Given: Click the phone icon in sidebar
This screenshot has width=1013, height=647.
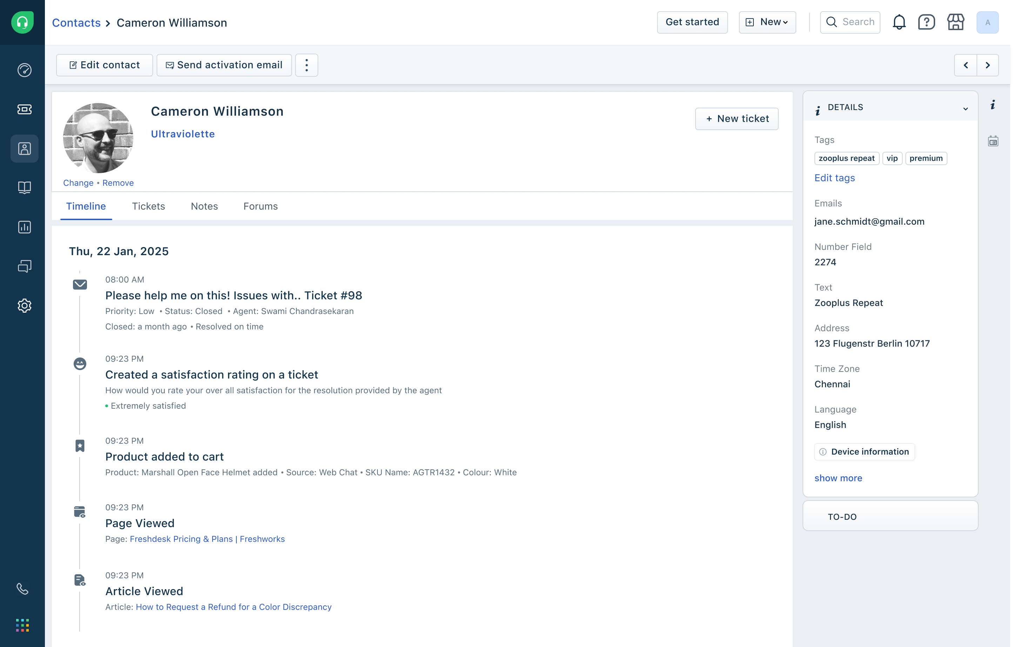Looking at the screenshot, I should (22, 588).
